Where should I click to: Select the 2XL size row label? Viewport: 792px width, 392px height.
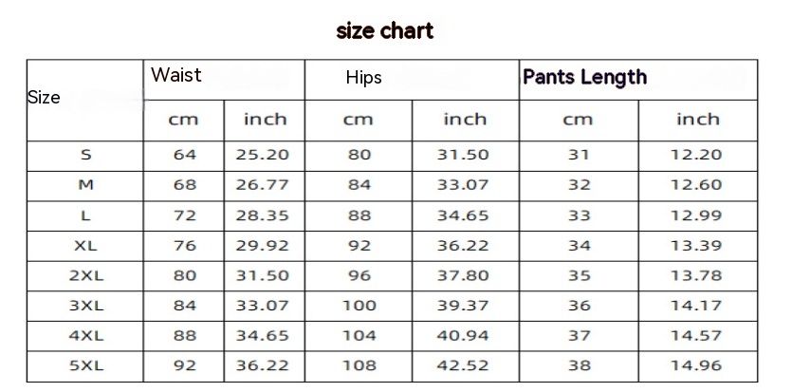tap(85, 276)
